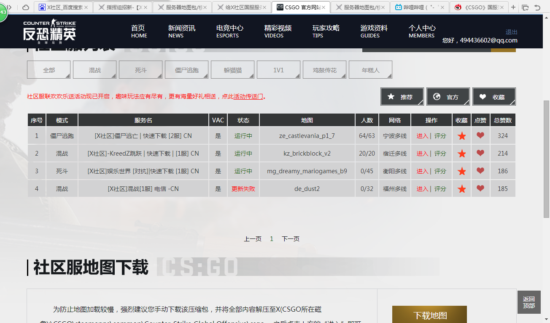The image size is (550, 323).
Task: Open the 电竞中心 ESPORTS menu
Action: (x=227, y=32)
